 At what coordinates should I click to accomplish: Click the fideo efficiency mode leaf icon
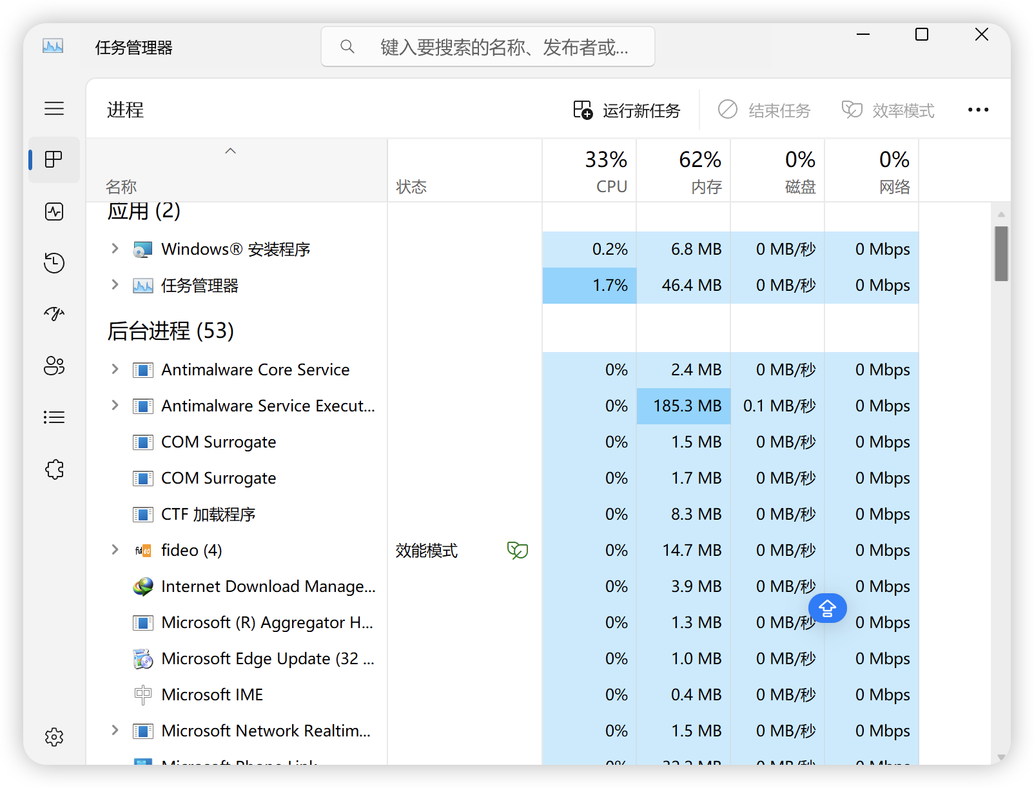[x=517, y=550]
